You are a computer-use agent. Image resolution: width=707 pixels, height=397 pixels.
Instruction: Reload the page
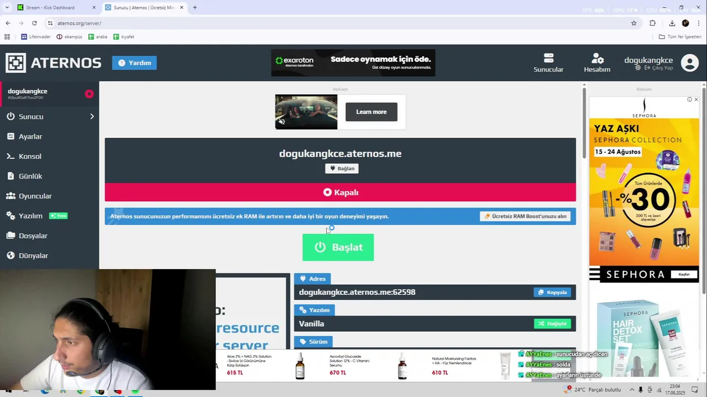(x=34, y=23)
